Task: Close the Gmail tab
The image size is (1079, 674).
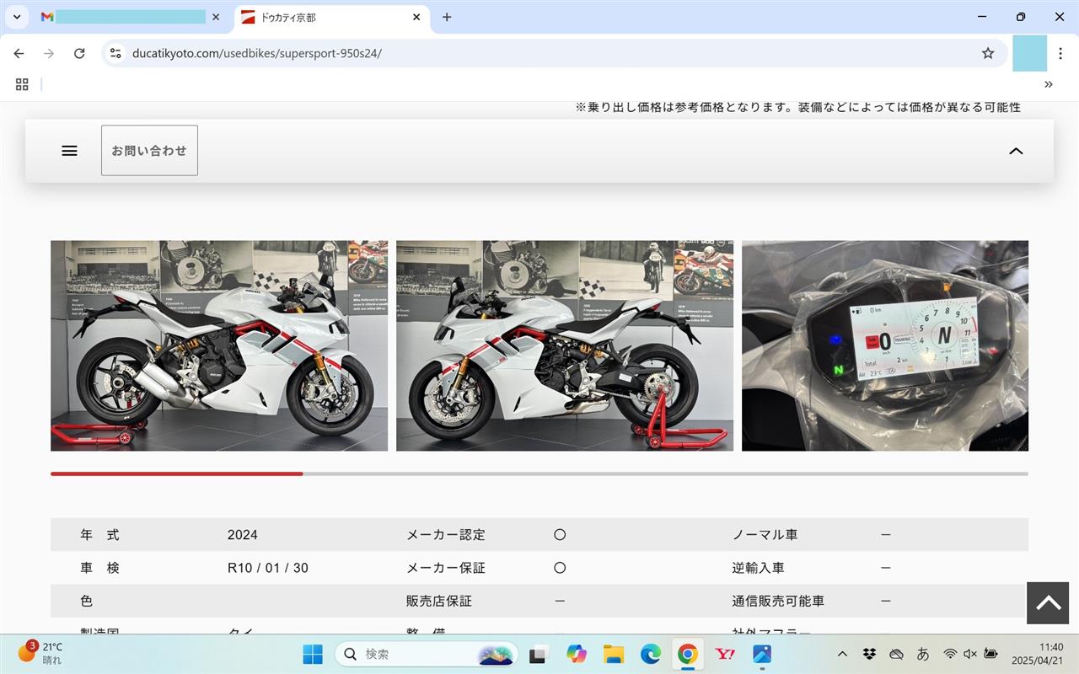Action: coord(216,17)
